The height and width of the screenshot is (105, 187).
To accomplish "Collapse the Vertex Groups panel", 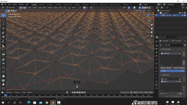I will coord(160,49).
